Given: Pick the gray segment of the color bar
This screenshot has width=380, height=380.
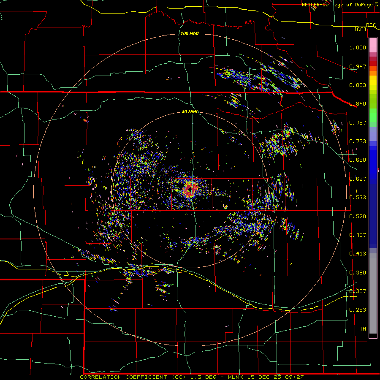Looking at the screenshot, I should point(373,293).
